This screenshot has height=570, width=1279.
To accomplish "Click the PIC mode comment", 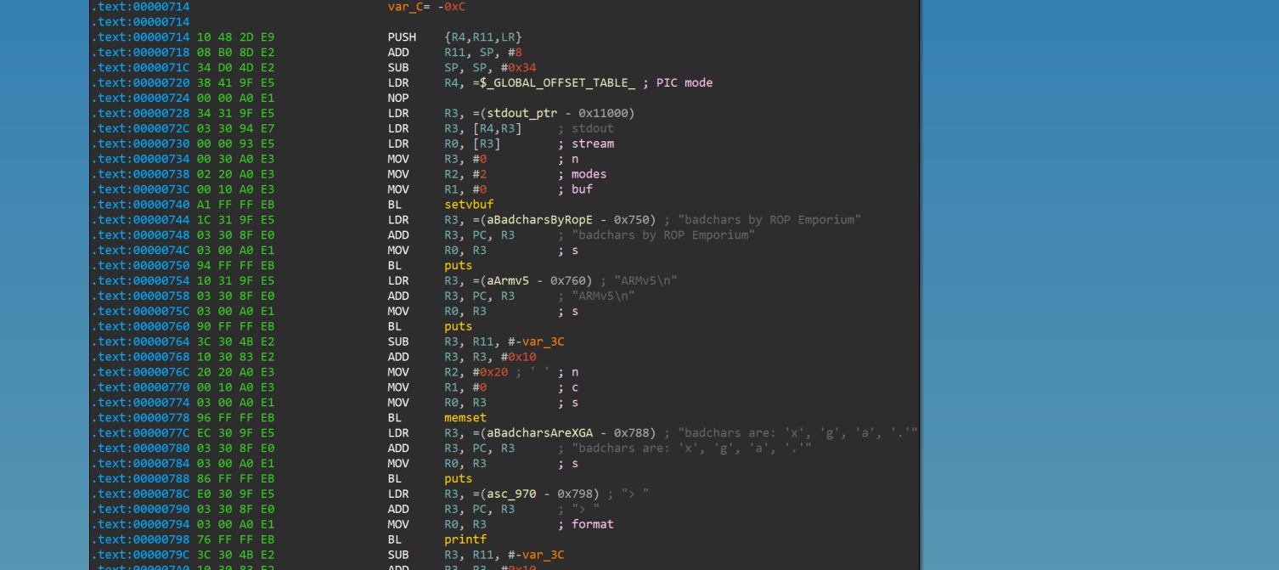I will 684,83.
